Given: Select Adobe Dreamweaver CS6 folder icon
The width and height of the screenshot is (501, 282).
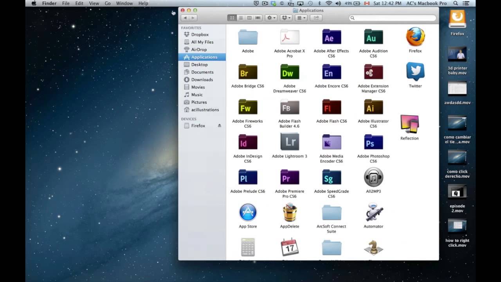Looking at the screenshot, I should pos(290,72).
